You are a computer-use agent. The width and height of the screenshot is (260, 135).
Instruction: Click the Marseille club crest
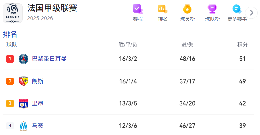point(24,126)
